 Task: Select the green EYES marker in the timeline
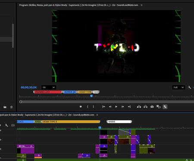(x=38, y=122)
